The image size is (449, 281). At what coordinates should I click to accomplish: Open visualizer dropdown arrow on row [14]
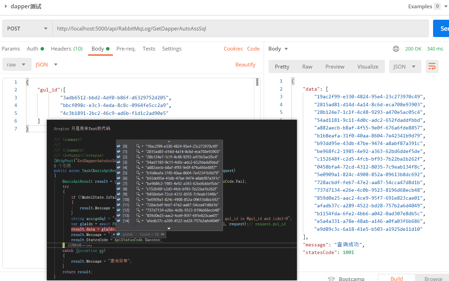point(142,221)
